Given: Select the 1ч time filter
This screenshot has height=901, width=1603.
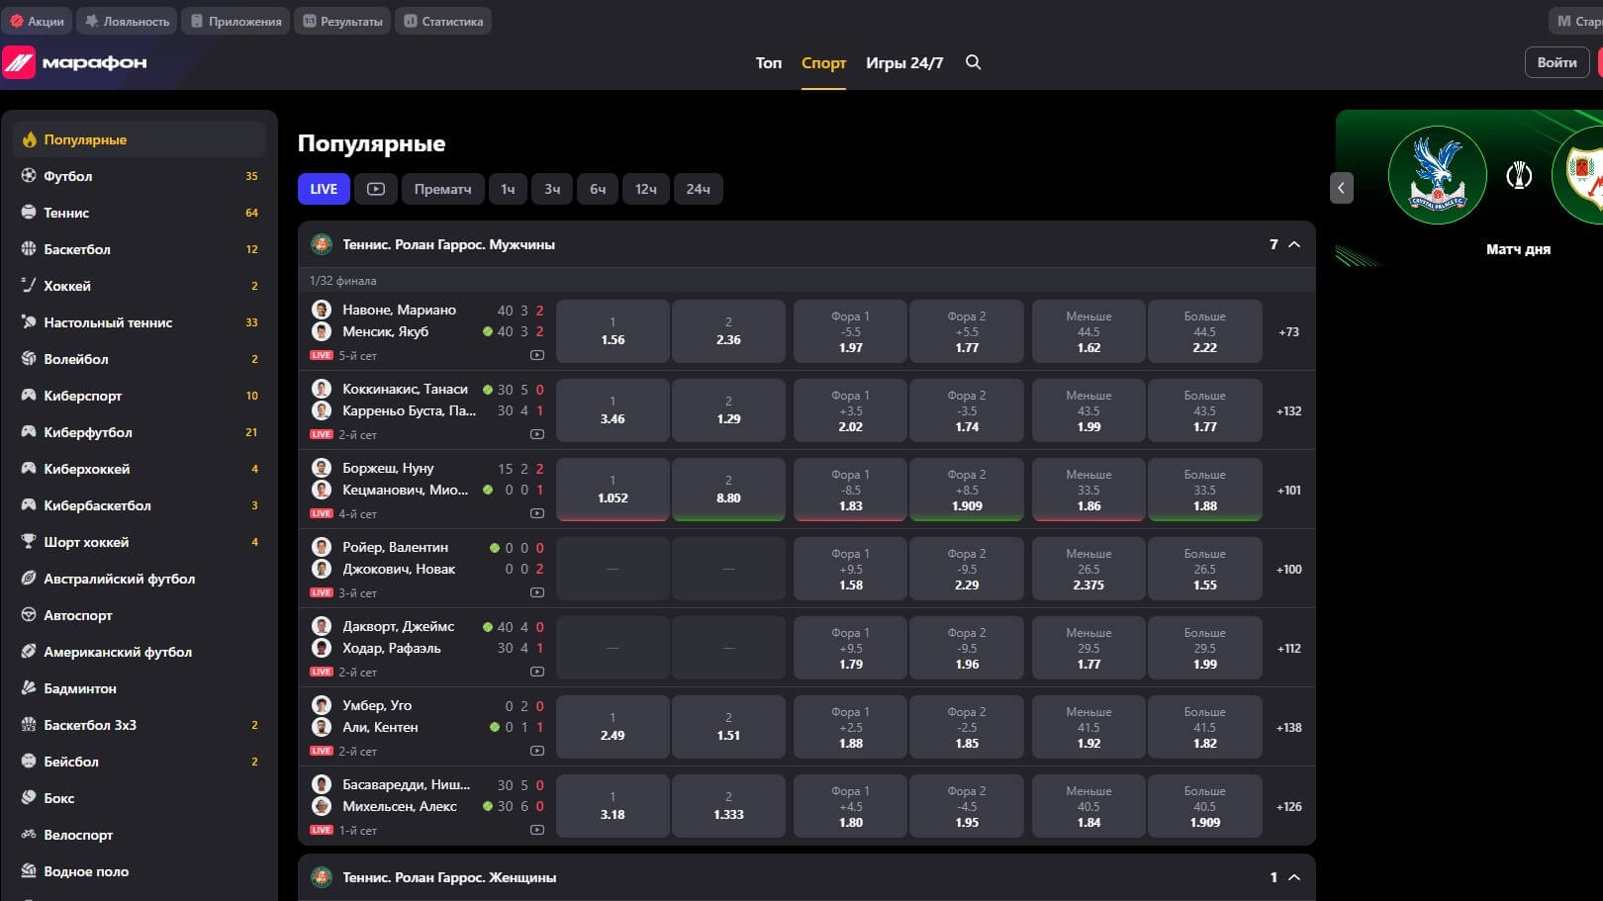Looking at the screenshot, I should coord(508,189).
